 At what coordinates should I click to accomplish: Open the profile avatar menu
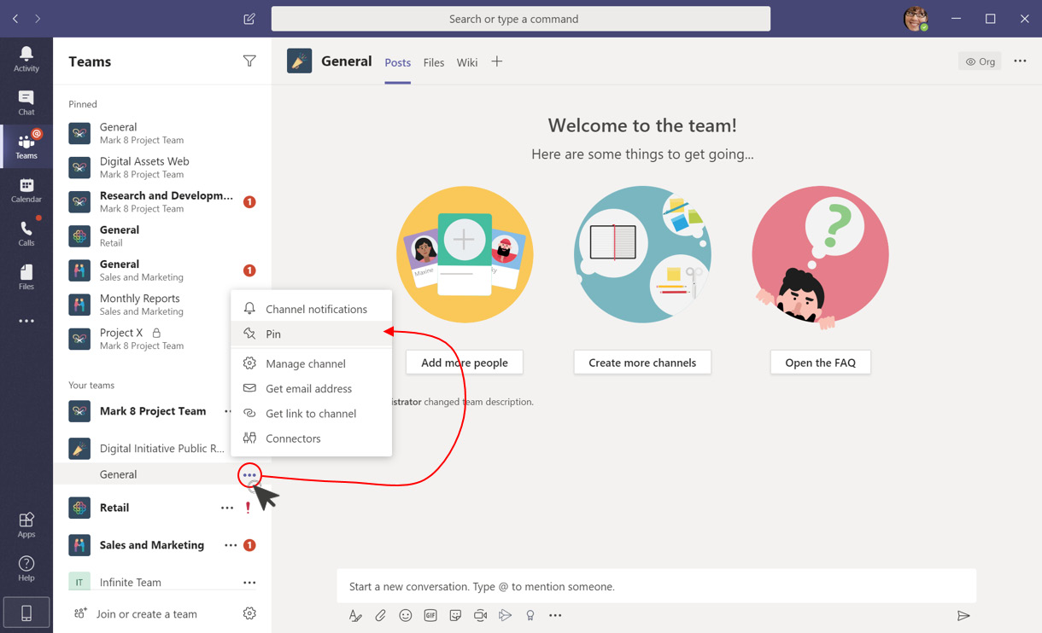pyautogui.click(x=916, y=19)
